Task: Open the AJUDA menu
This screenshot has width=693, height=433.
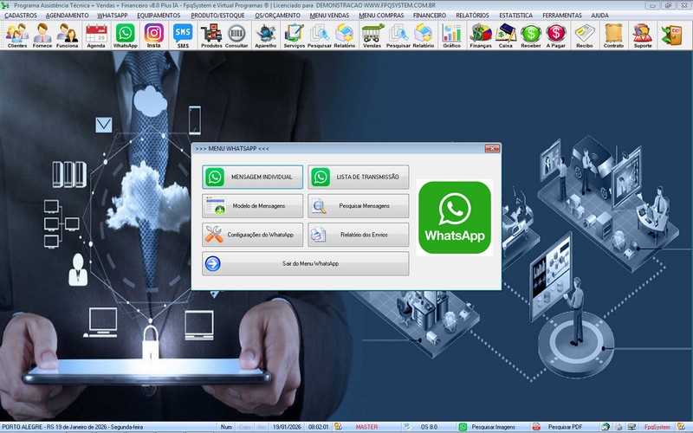Action: (x=599, y=16)
